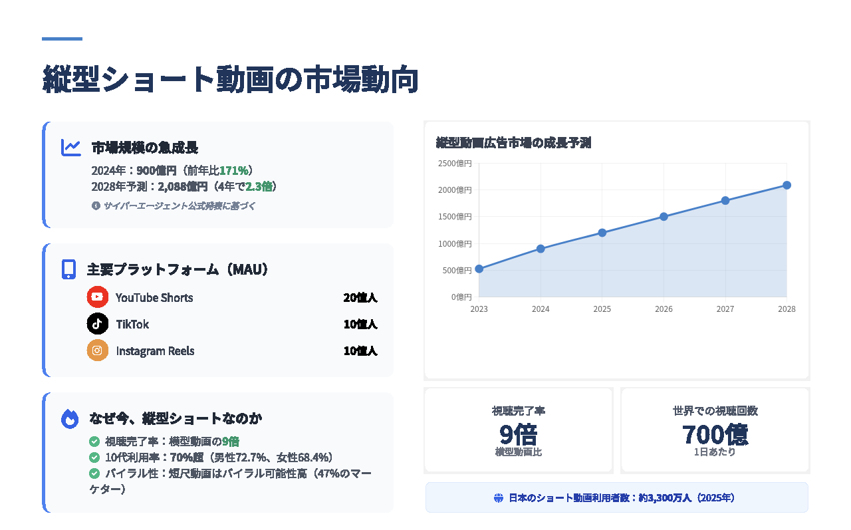Click the 世界での視聴回数 700億 stat card

click(715, 430)
